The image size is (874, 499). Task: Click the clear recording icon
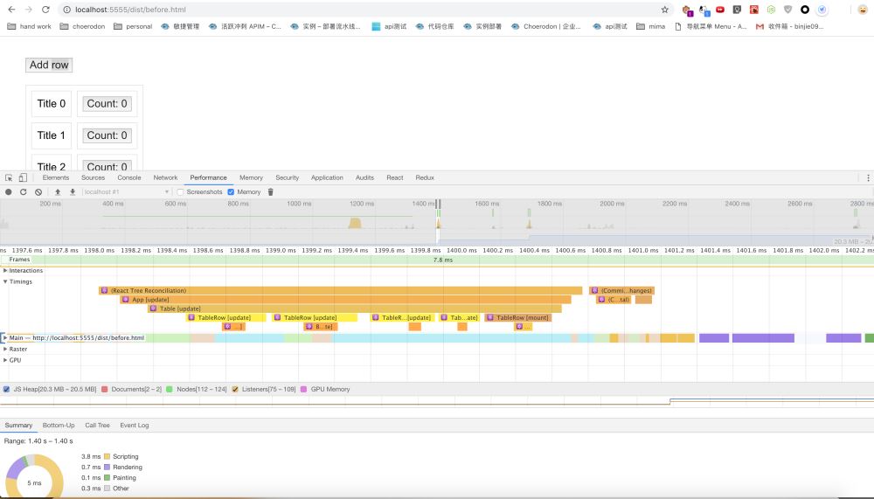pos(38,191)
